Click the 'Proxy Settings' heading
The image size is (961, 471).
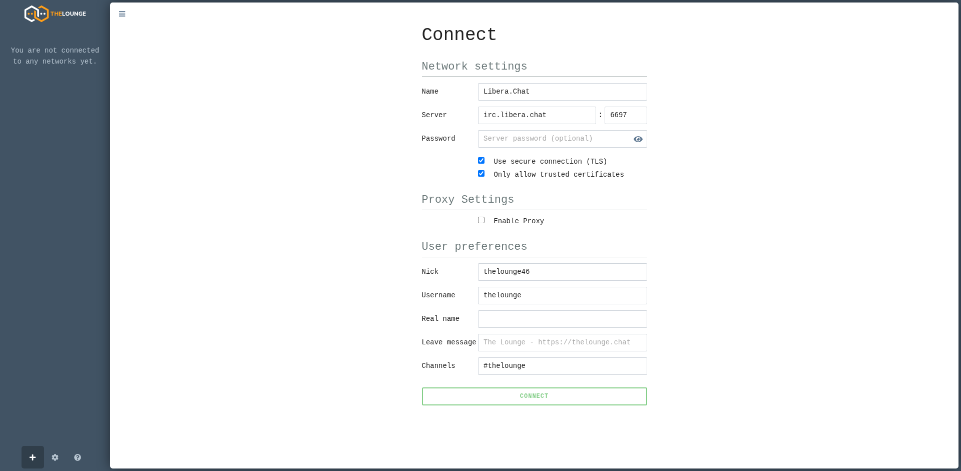(467, 200)
